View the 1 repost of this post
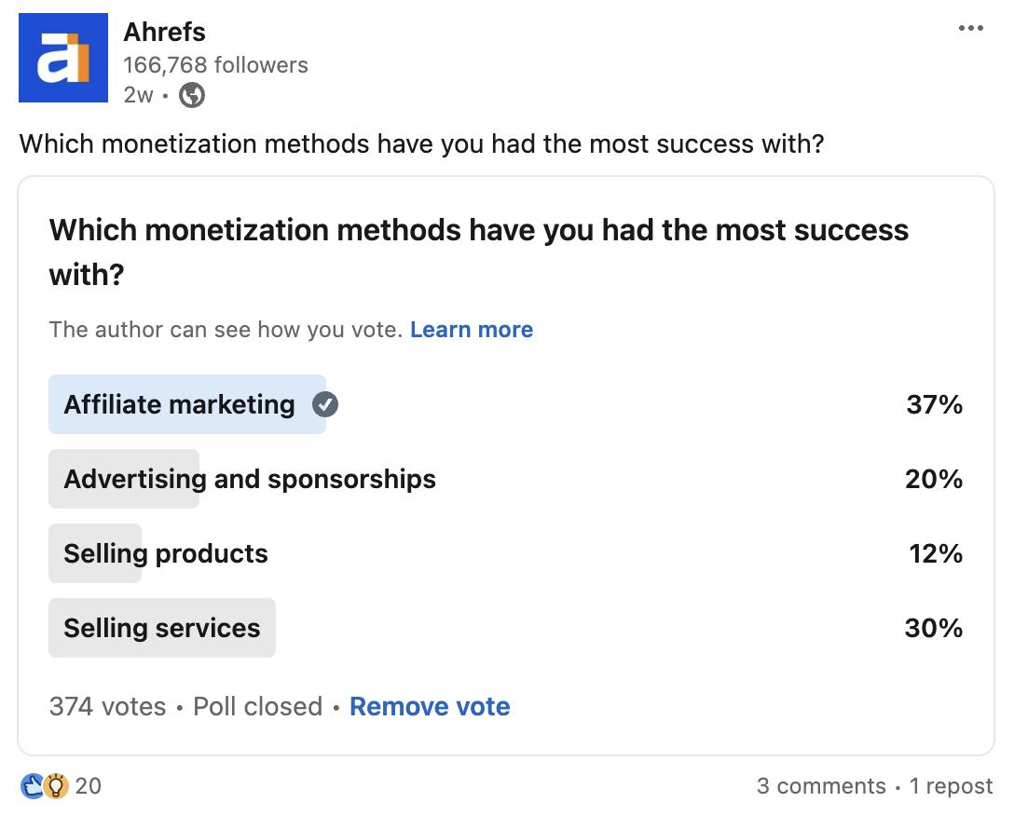 [x=952, y=785]
